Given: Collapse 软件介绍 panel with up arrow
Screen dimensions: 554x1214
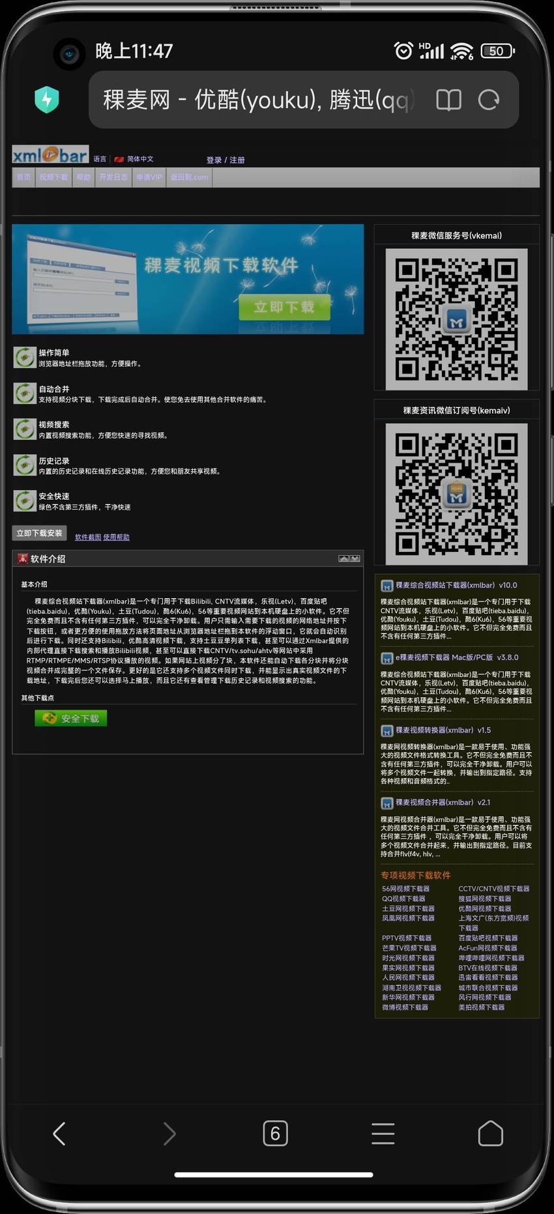Looking at the screenshot, I should point(343,558).
